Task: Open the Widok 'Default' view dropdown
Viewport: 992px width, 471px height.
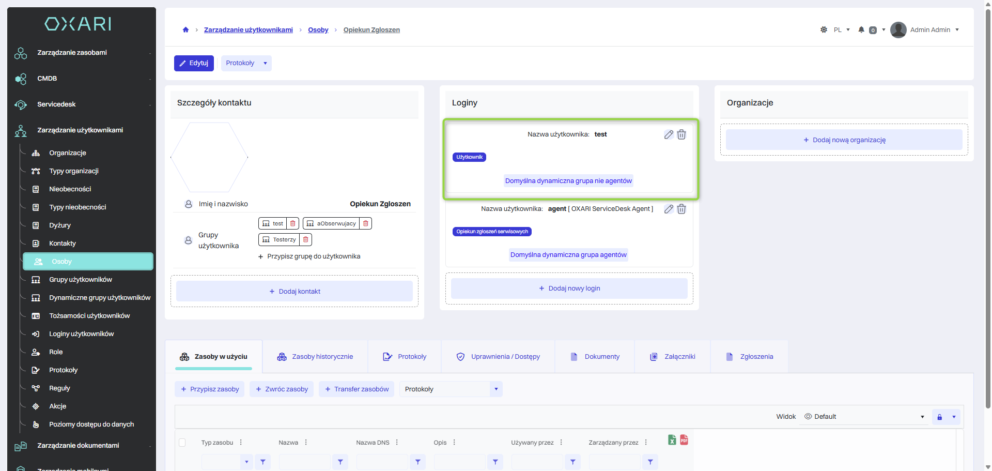Action: point(864,417)
